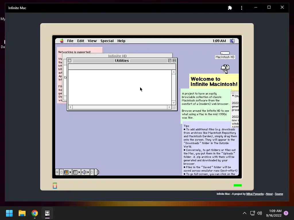Screen dimensions: 294x220
Task: Click horizontal scrollbar left arrow in Utilities
Action: [70, 107]
